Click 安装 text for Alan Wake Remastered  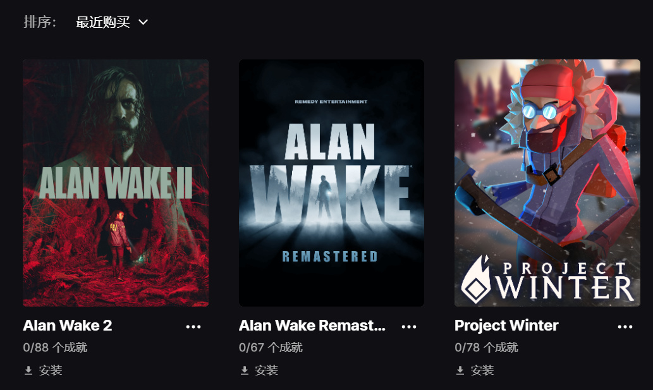(266, 370)
